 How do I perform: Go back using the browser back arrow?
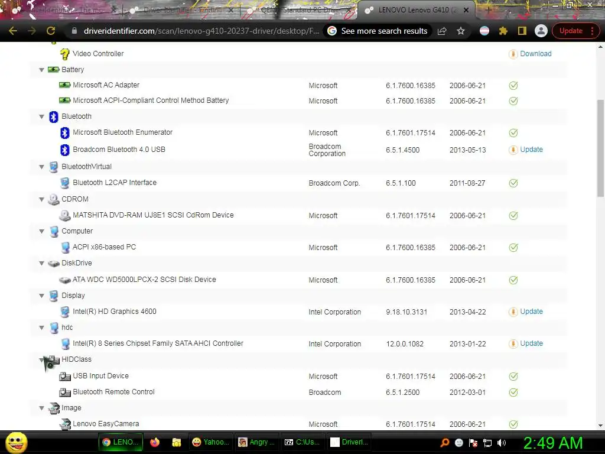point(13,31)
